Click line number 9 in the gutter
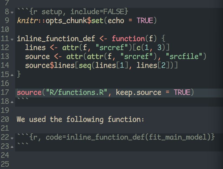Viewport: 223px width, 169px height. click(x=7, y=21)
